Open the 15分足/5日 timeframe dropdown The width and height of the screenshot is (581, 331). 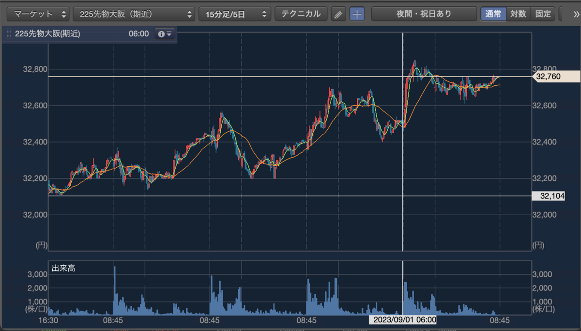235,14
